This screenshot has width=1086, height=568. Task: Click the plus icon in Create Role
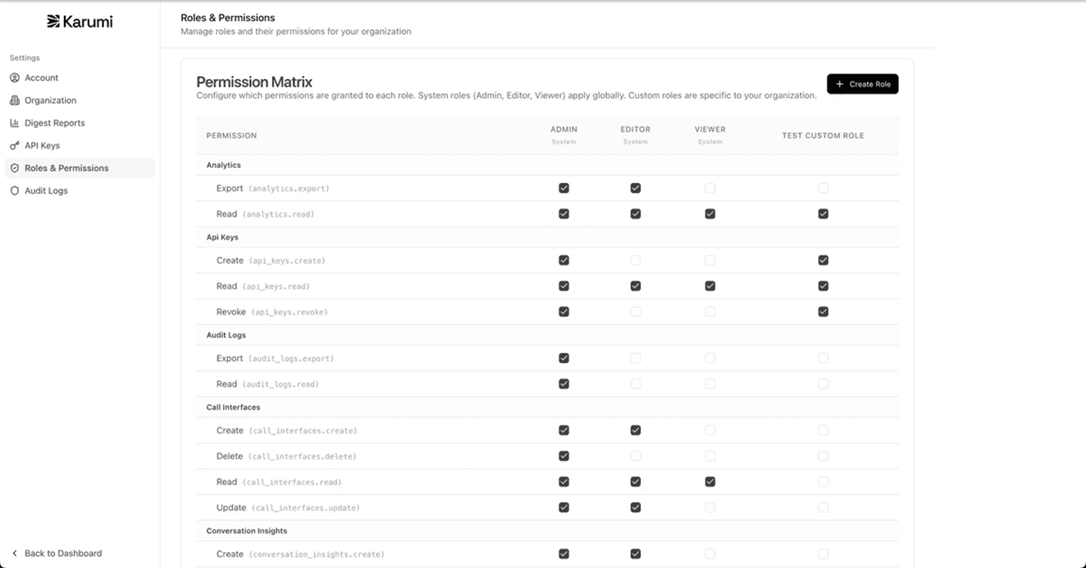point(839,84)
